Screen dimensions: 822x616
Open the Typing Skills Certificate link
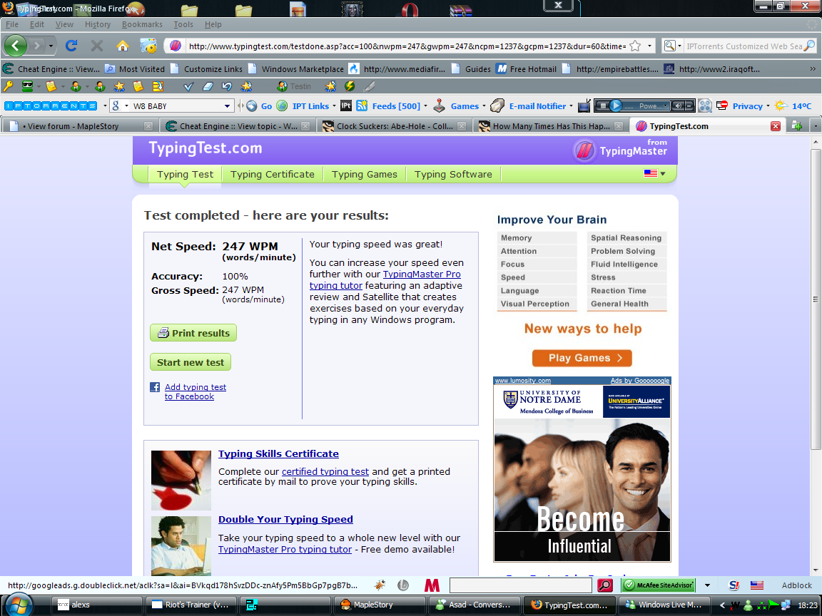pyautogui.click(x=278, y=454)
